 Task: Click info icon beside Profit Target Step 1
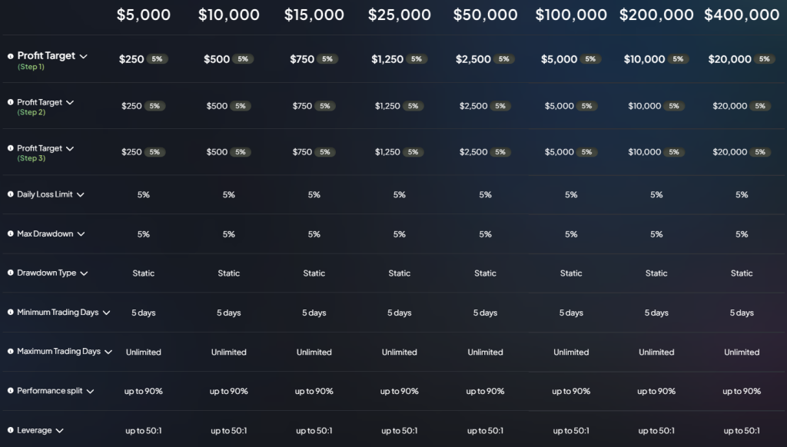11,56
